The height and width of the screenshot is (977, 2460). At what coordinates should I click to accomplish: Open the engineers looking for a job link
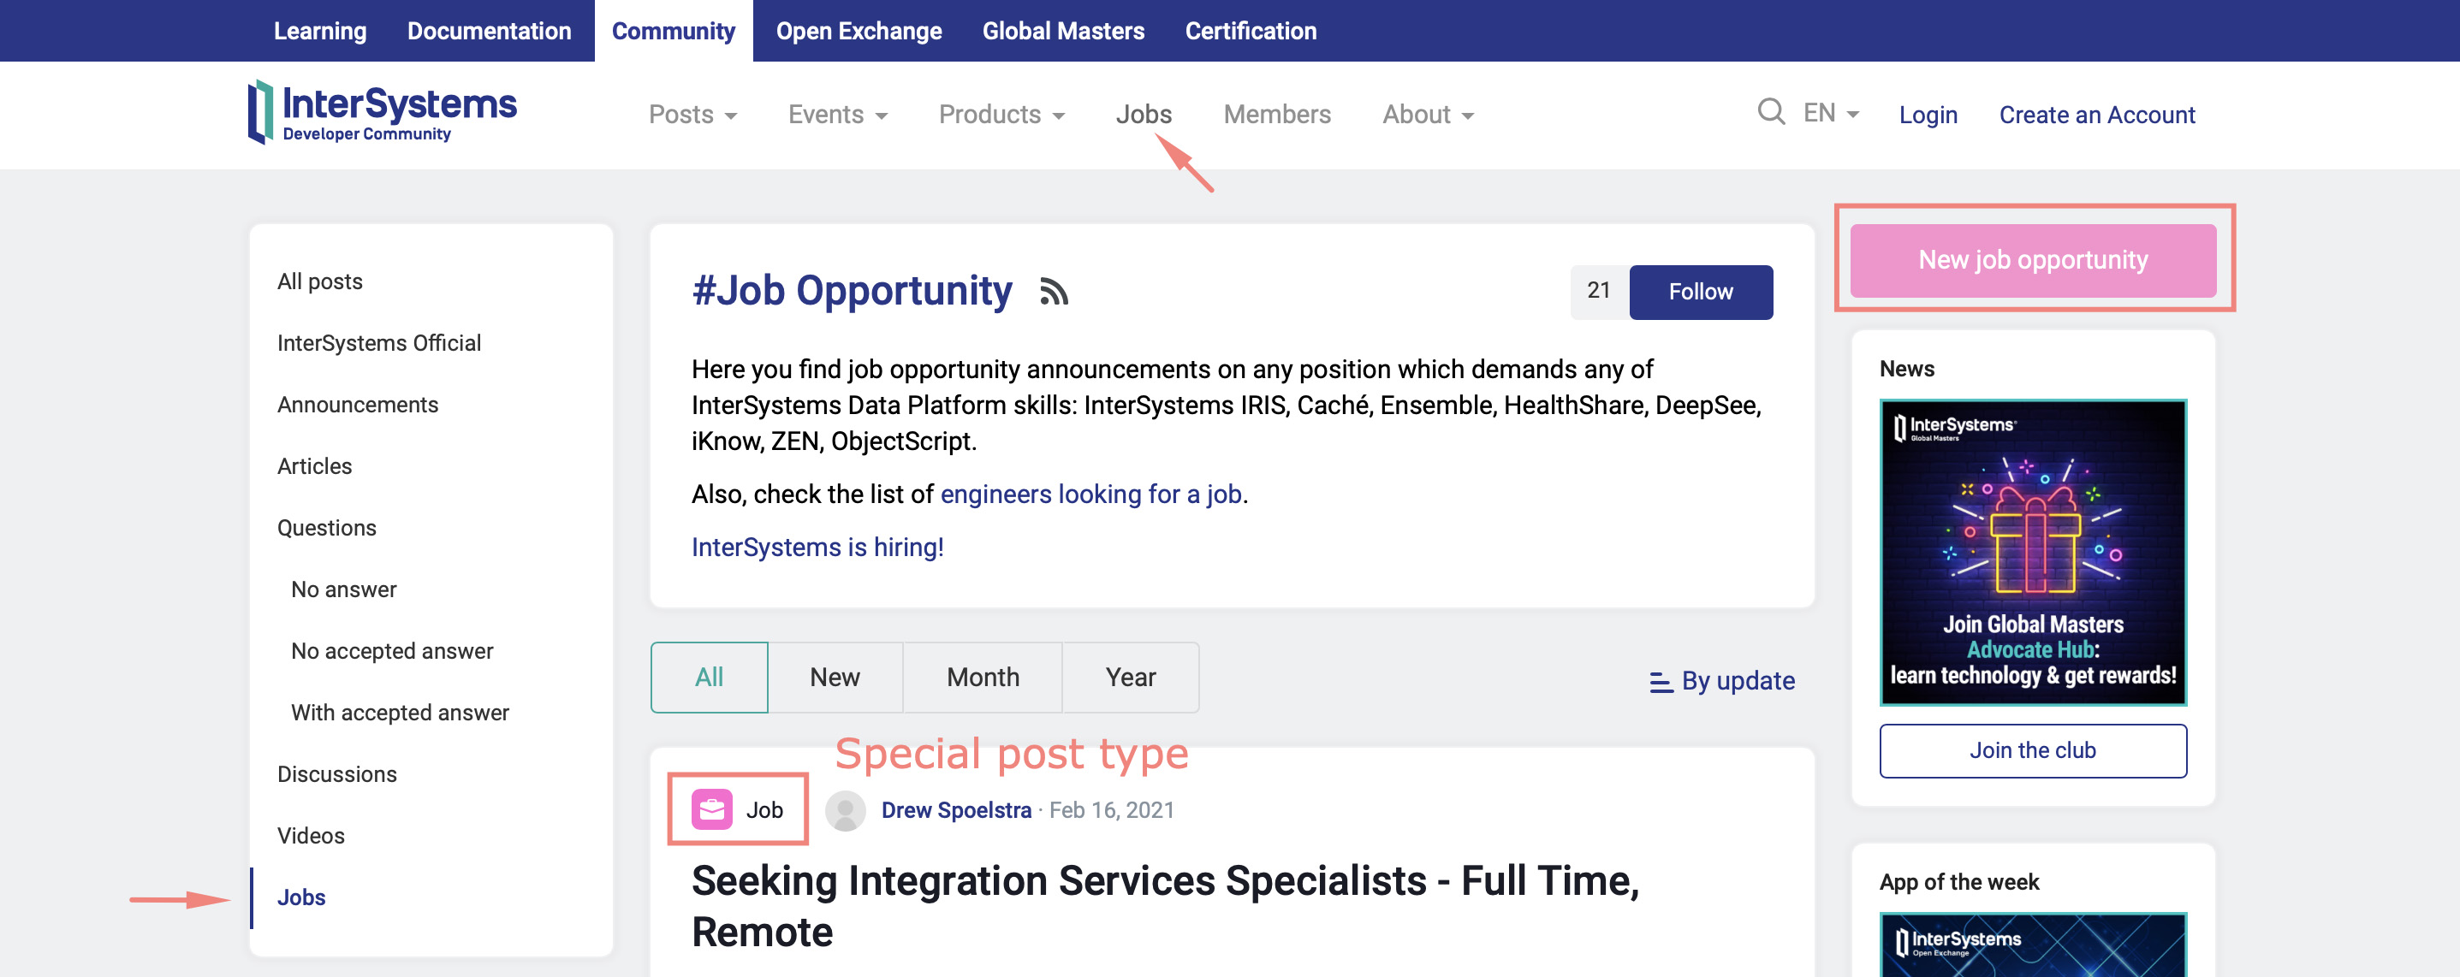point(1090,494)
